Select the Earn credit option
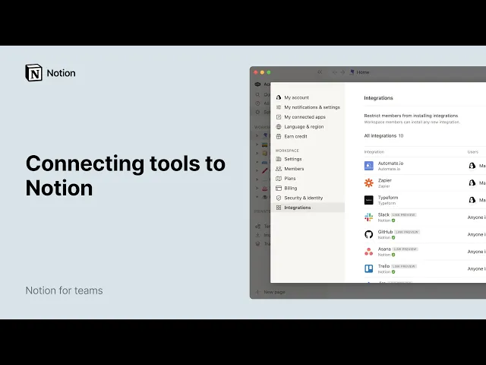Image resolution: width=486 pixels, height=365 pixels. tap(292, 136)
